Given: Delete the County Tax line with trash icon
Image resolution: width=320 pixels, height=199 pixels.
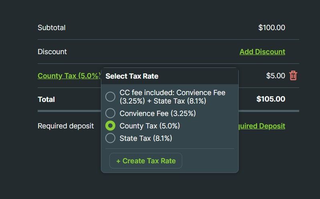Looking at the screenshot, I should pos(294,75).
